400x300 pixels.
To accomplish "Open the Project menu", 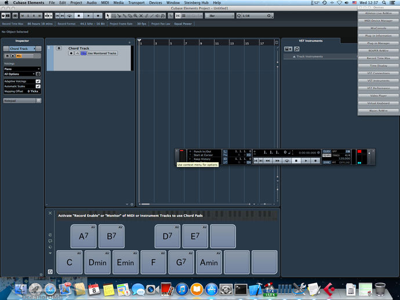I will [76, 2].
